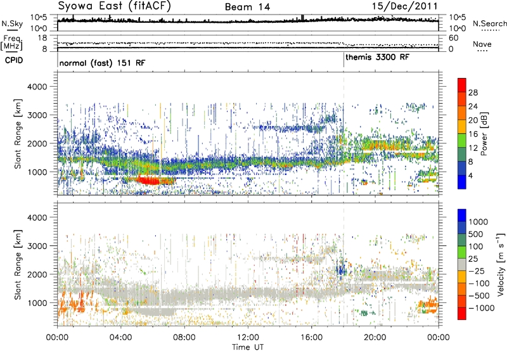Select the 'themis 3300 RF' label
The height and width of the screenshot is (351, 507).
(377, 57)
